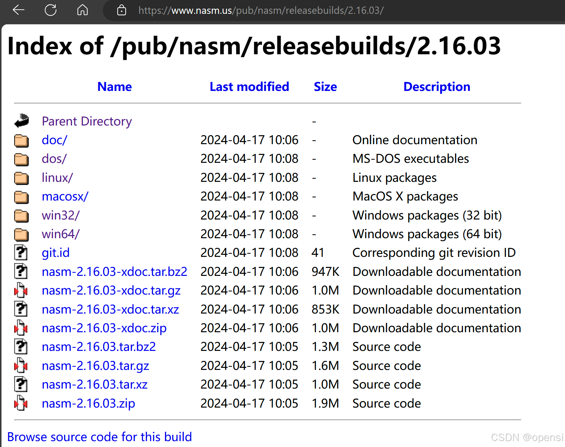Download nasm-2.16.03.tar.gz source link
This screenshot has width=565, height=447.
tap(95, 366)
